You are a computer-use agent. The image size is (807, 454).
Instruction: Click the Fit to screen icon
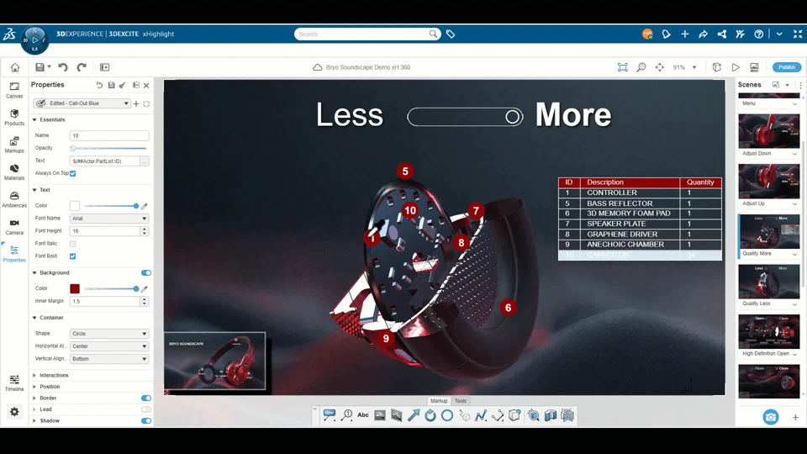[622, 67]
